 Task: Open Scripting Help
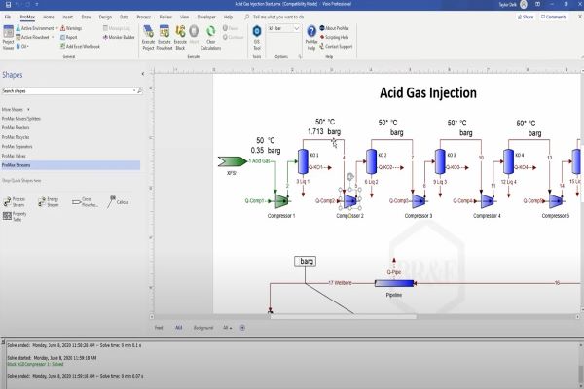point(334,37)
